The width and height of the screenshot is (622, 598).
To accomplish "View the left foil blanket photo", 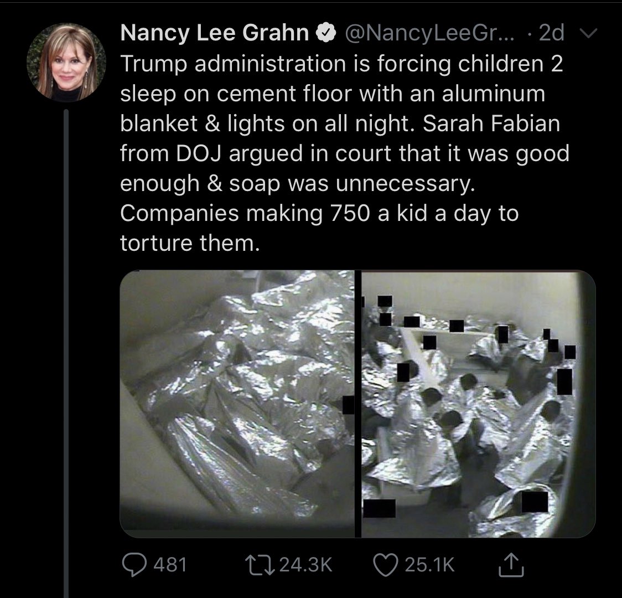I will coord(237,404).
